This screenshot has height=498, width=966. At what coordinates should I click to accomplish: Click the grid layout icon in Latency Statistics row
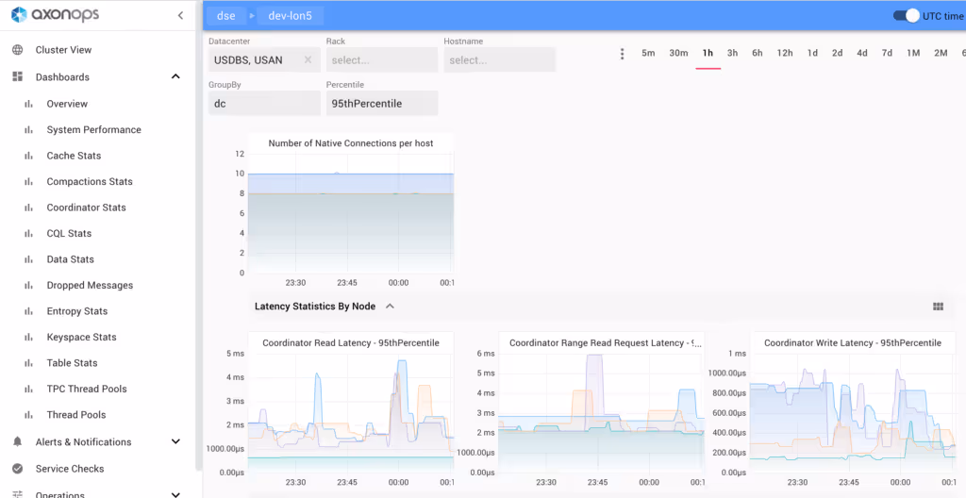[939, 307]
